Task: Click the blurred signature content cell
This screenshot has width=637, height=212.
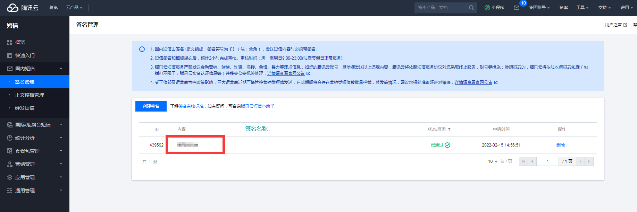Action: coord(187,145)
